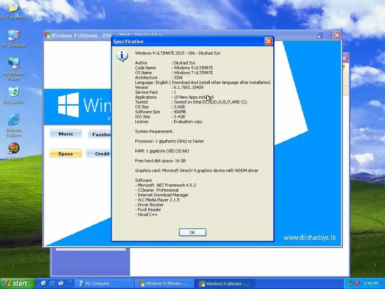Screen dimensions: 385x289
Task: Expand quick launch overflow chevron
Action: tap(70, 281)
